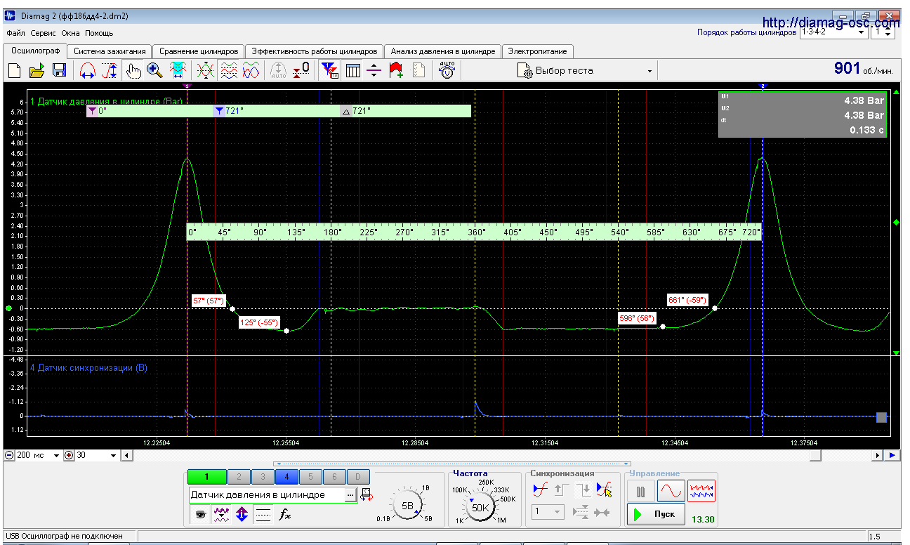This screenshot has width=910, height=545.
Task: Click the red-green overlapping waveforms icon
Action: coord(206,70)
